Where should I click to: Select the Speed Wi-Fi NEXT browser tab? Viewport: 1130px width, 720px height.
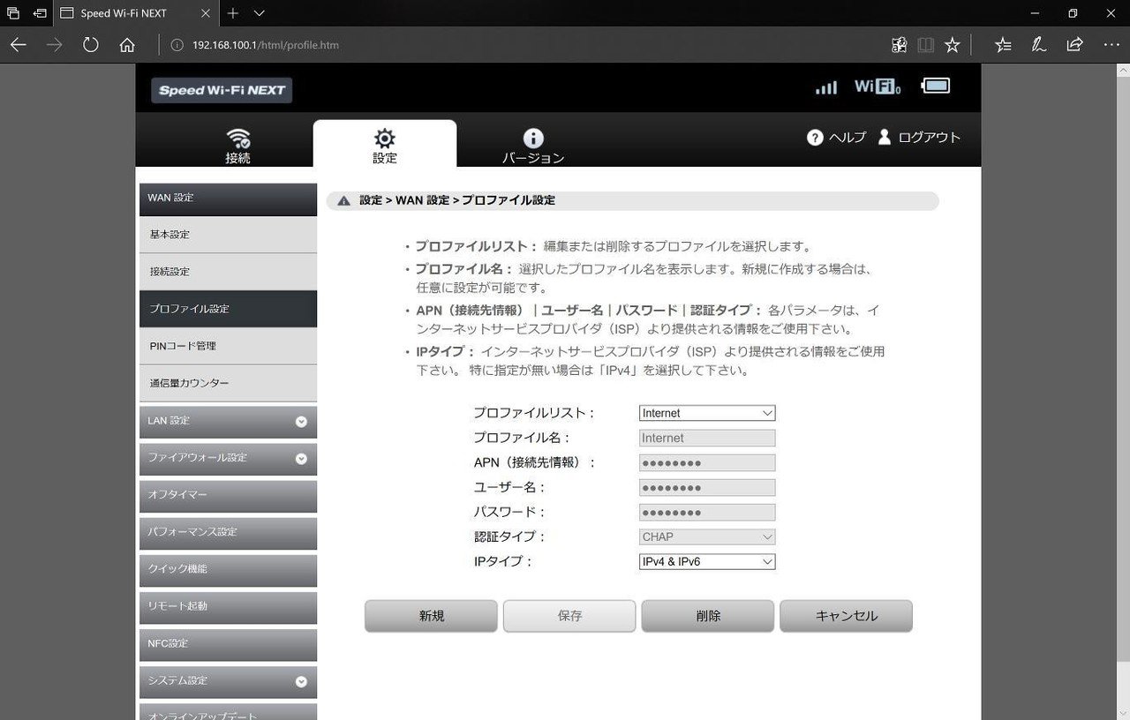(x=134, y=13)
